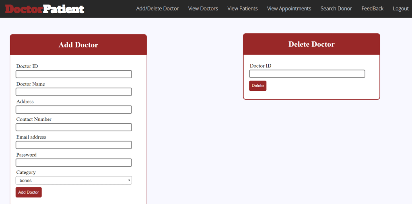412x204 pixels.
Task: Open the FeedBack page
Action: pos(372,9)
